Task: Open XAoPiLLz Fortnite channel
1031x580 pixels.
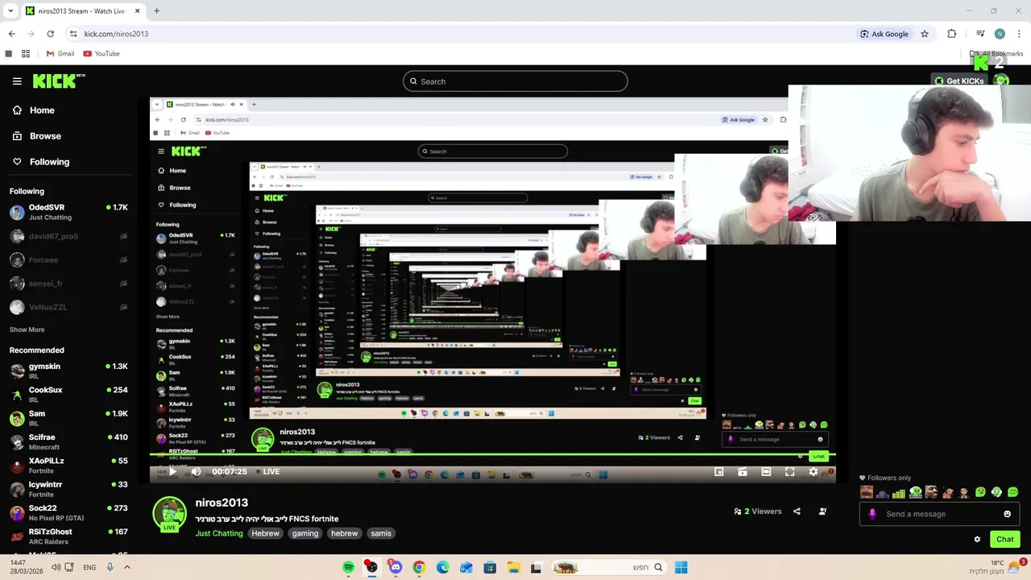Action: (x=68, y=466)
